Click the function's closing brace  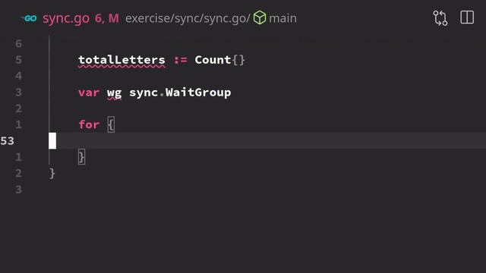pos(52,174)
